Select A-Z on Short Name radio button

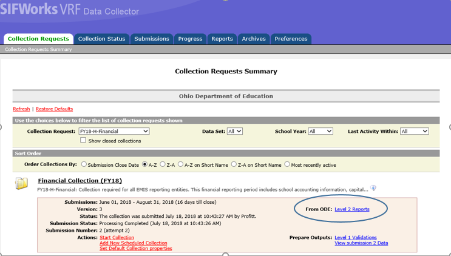(181, 164)
